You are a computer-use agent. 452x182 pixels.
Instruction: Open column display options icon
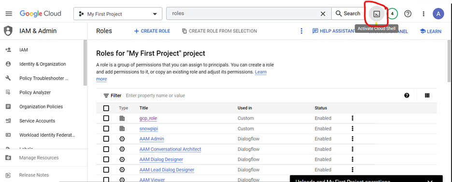(x=427, y=96)
